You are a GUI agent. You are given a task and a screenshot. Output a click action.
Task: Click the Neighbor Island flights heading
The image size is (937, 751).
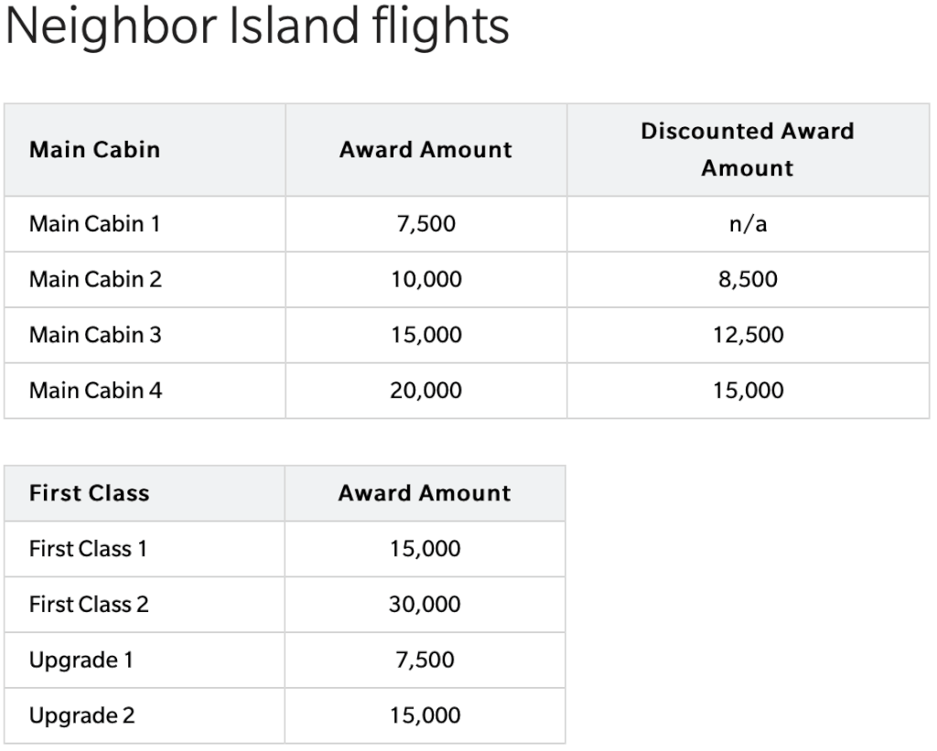tap(257, 27)
